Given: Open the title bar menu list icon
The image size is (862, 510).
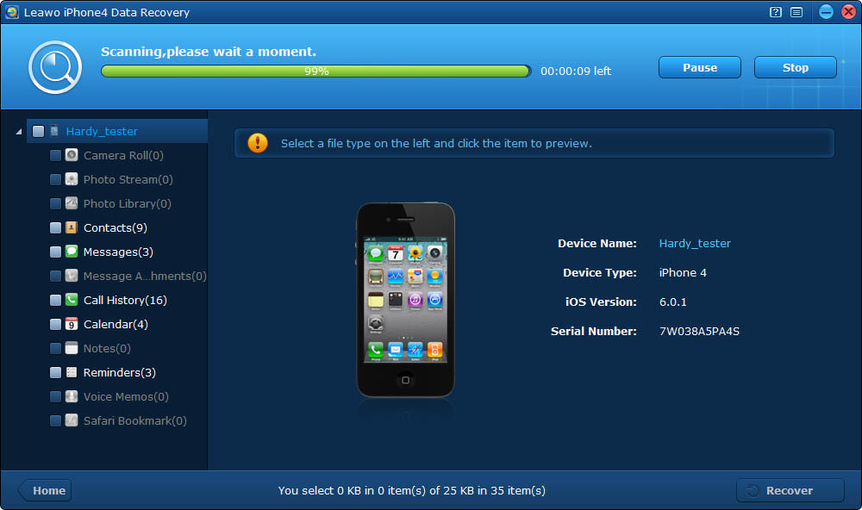Looking at the screenshot, I should 796,12.
